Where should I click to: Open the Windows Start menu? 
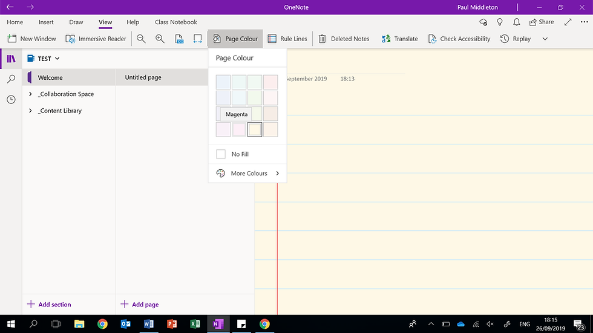coord(11,324)
